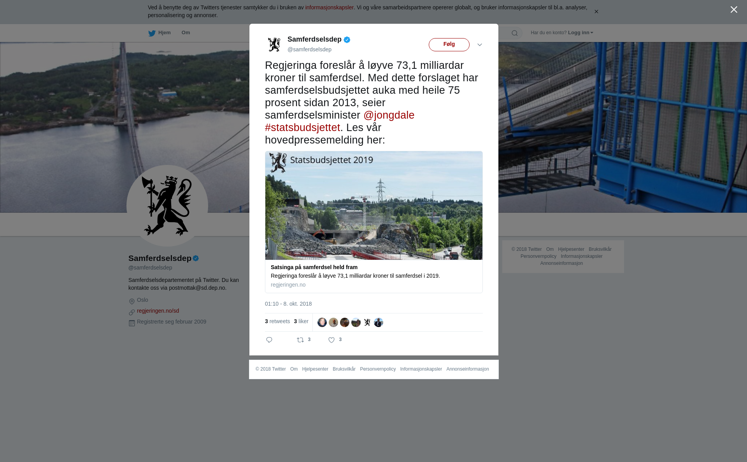Open the regjeringen.no/sd profile link
The width and height of the screenshot is (747, 462).
158,311
